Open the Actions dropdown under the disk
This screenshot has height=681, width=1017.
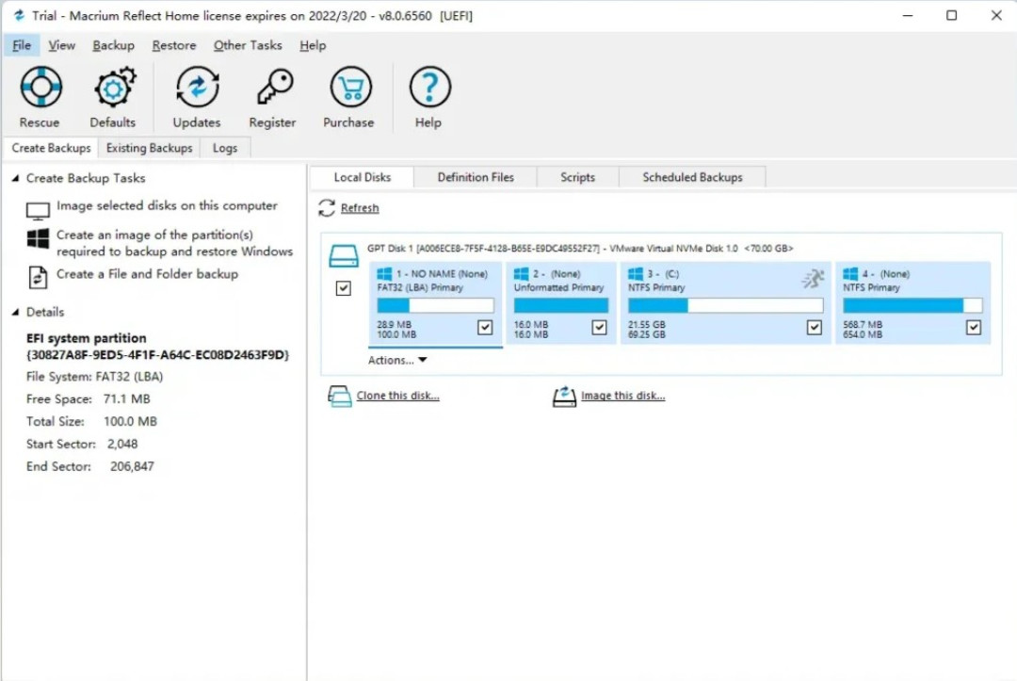[x=397, y=360]
